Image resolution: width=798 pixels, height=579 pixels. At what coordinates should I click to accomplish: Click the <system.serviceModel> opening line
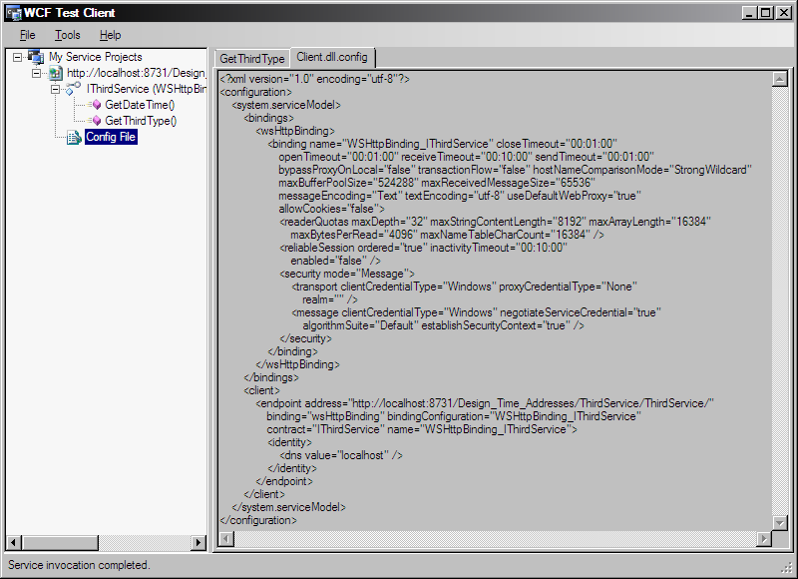tap(286, 105)
